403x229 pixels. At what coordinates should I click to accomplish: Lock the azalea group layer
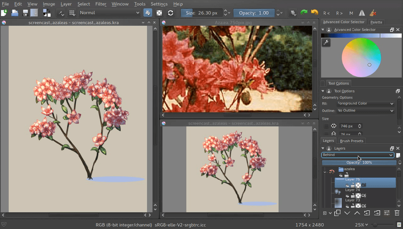click(x=347, y=175)
